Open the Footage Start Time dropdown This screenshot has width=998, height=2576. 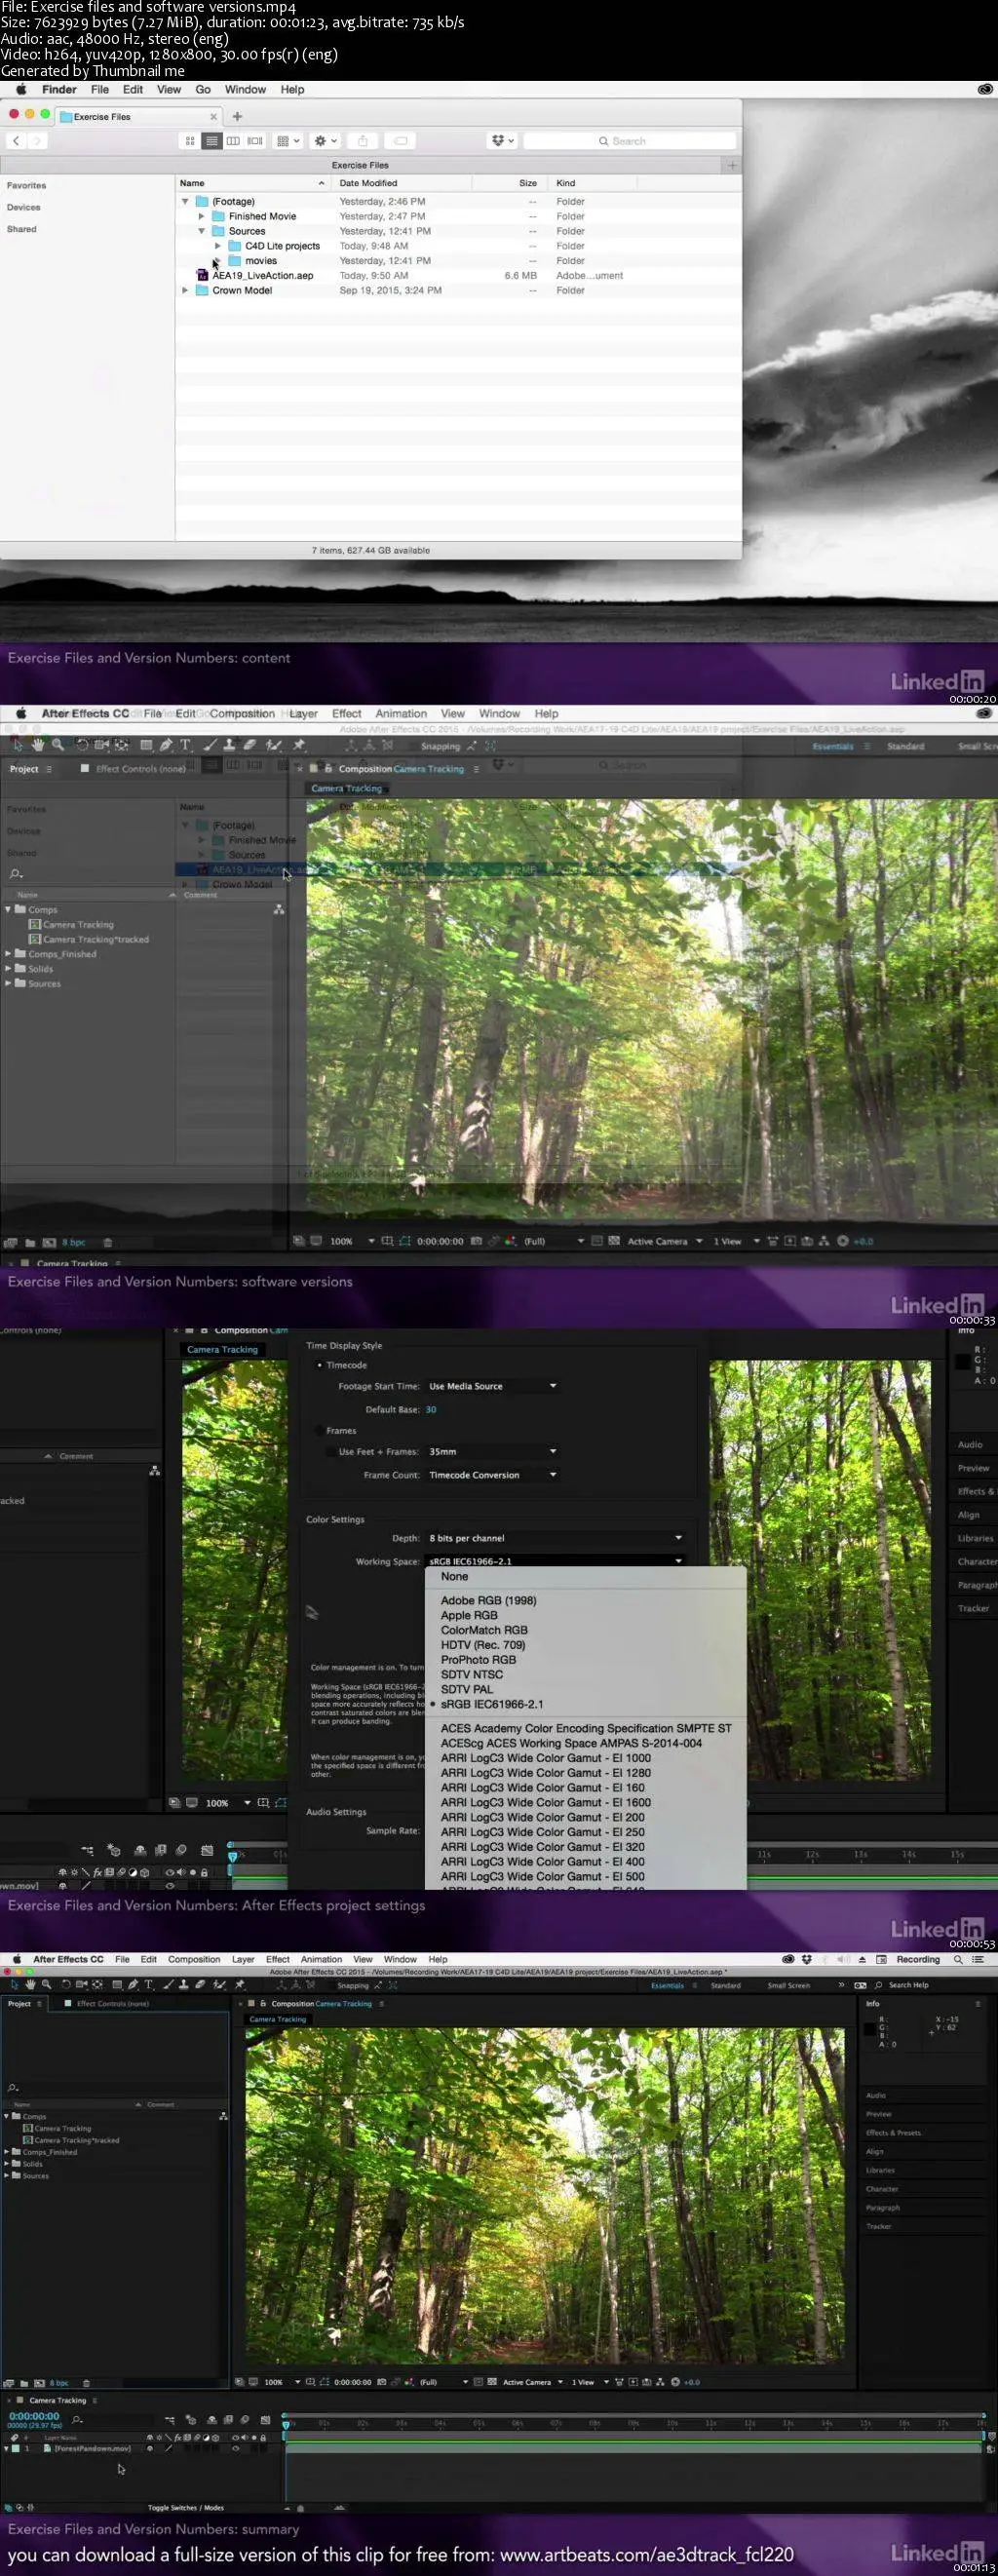click(492, 1386)
